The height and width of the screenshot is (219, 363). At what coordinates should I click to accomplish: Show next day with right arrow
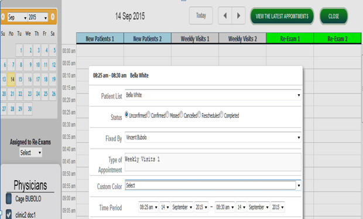[x=238, y=15]
